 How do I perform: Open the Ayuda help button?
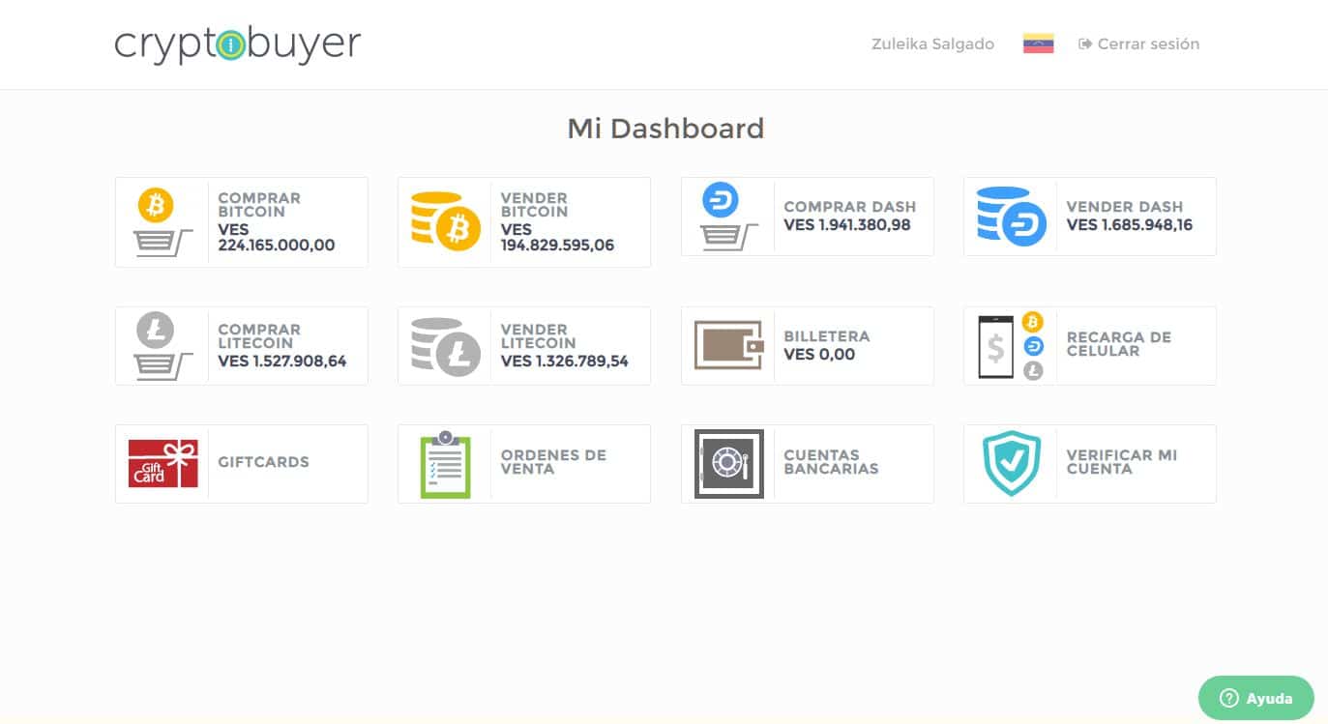1255,698
